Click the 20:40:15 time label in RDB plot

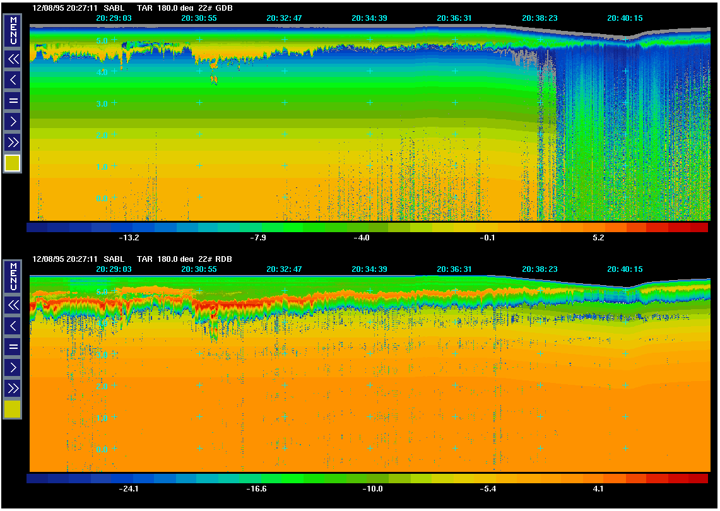pos(625,269)
